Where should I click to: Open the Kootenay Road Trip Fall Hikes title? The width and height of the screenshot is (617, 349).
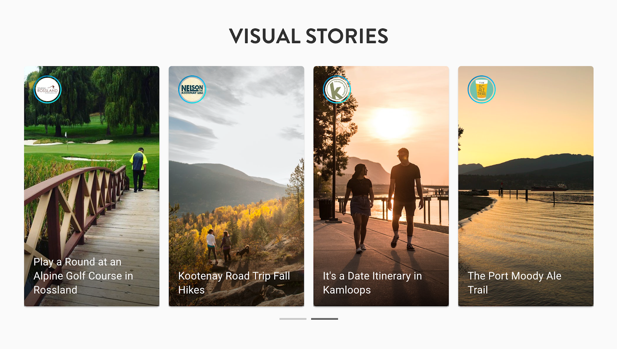[234, 283]
